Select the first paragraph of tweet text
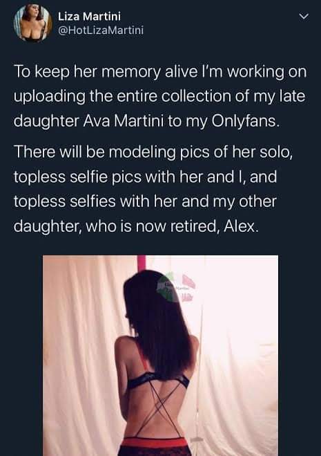 [160, 96]
